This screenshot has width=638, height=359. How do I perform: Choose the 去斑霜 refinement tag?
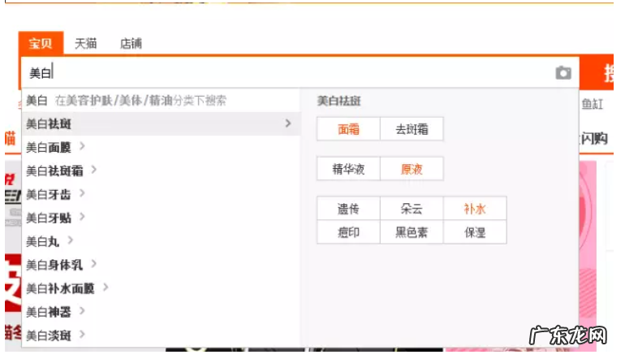(x=412, y=129)
